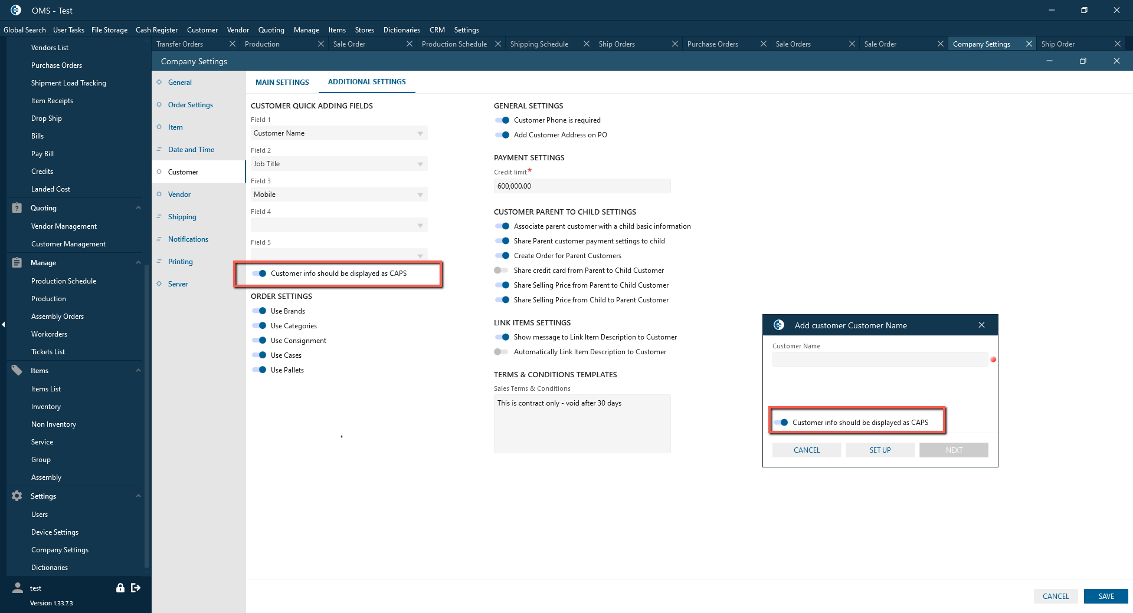
Task: Click the Items section tag icon
Action: [x=17, y=370]
